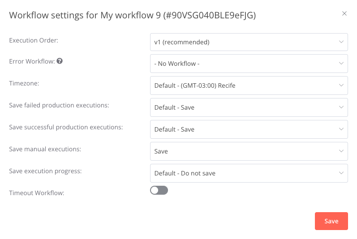Click the Save button
357x239 pixels.
click(331, 221)
